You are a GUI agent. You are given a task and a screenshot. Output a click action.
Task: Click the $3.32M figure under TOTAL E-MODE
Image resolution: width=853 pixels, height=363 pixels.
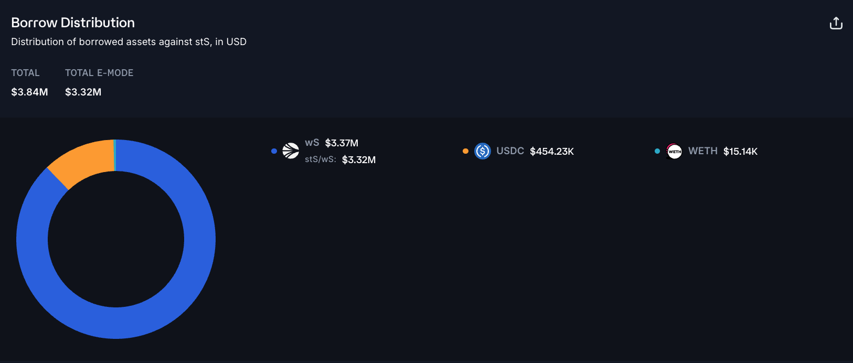[x=83, y=92]
